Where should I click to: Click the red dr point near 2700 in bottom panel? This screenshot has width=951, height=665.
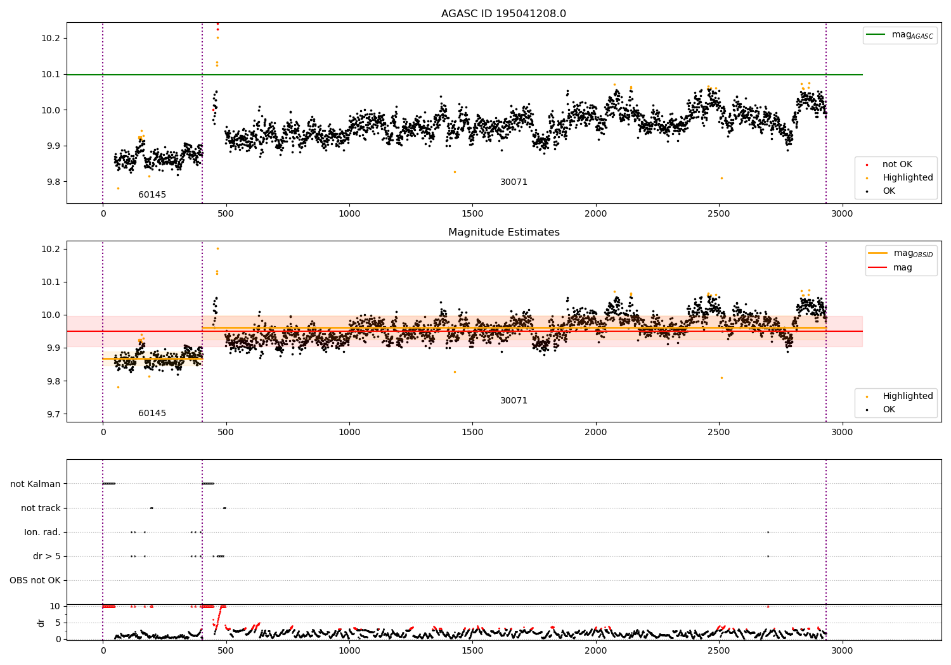[x=768, y=606]
